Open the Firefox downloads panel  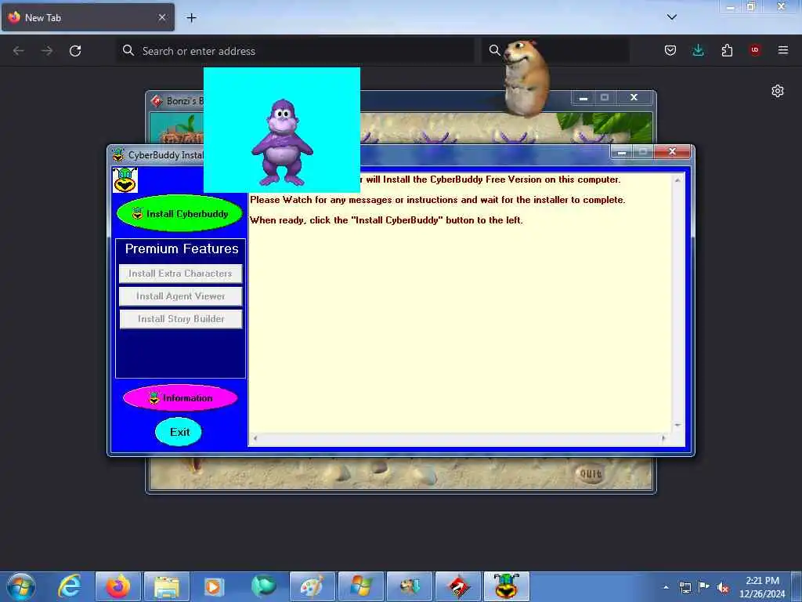pos(698,50)
